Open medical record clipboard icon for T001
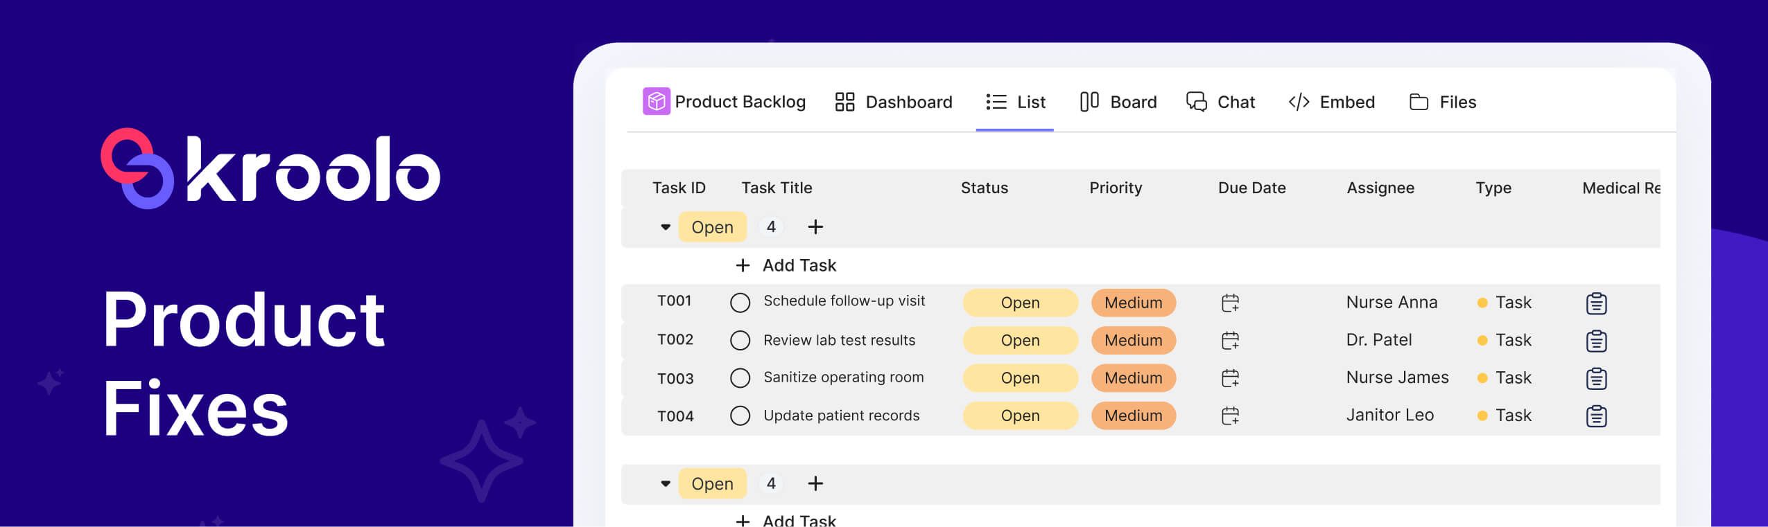Viewport: 1768px width, 527px height. pyautogui.click(x=1596, y=303)
